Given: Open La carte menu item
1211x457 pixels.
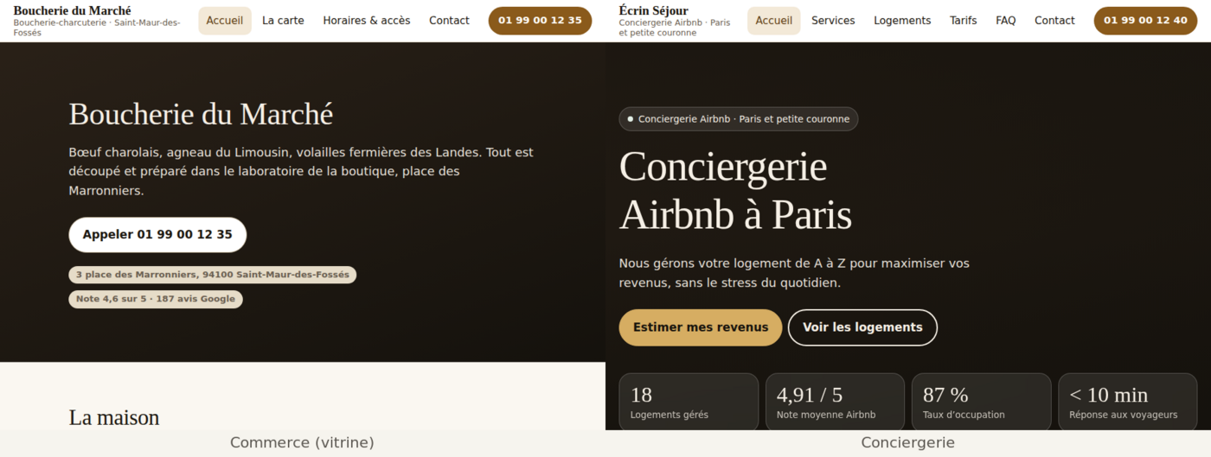Looking at the screenshot, I should coord(283,21).
